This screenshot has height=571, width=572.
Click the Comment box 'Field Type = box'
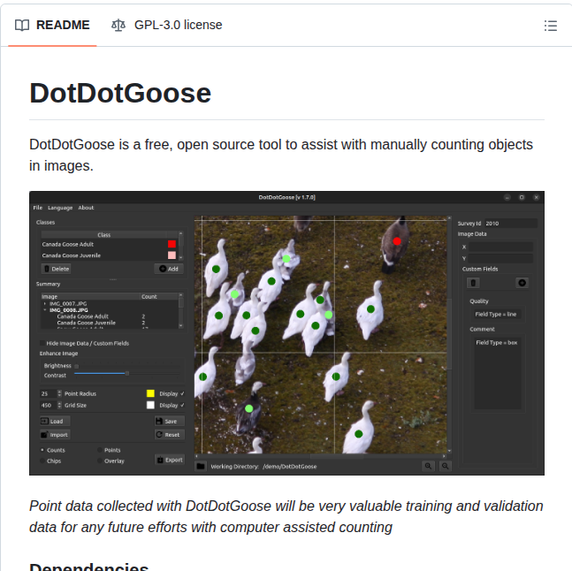pyautogui.click(x=497, y=373)
